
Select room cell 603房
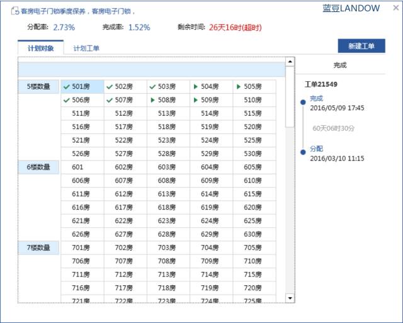pos(168,167)
